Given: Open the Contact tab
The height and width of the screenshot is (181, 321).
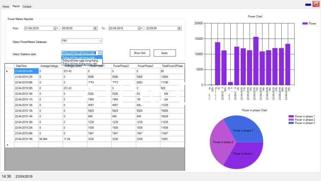Looking at the screenshot, I should tap(27, 7).
